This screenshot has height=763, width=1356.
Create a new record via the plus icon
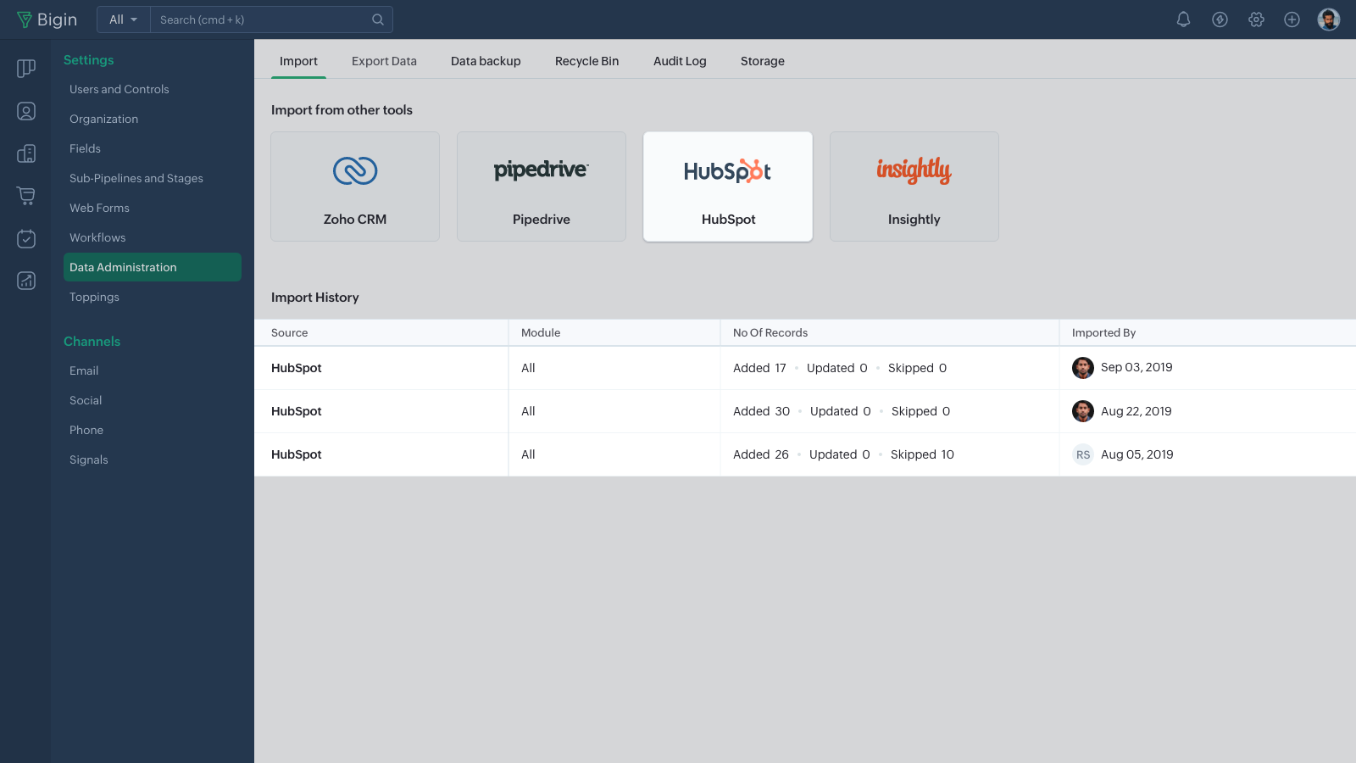pos(1292,19)
